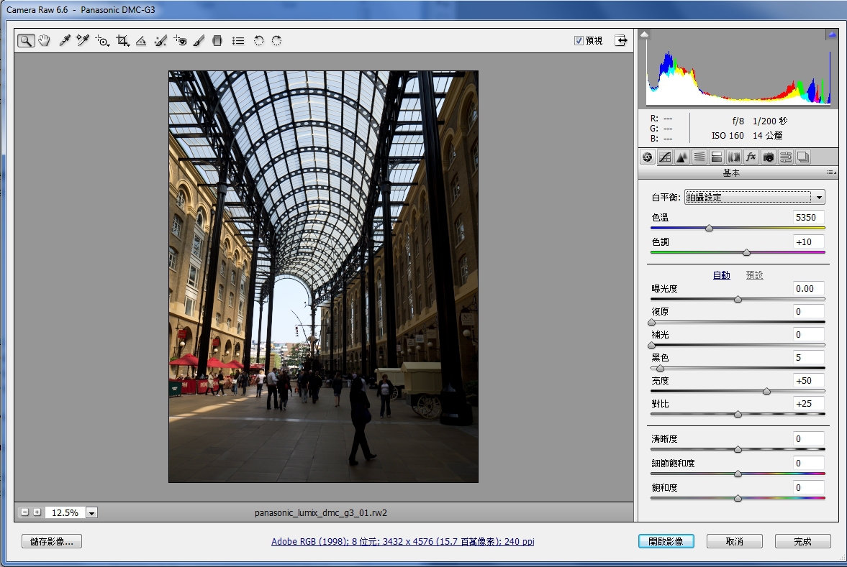Toggle shadow clipping warning in histogram
Screen dimensions: 847x567
click(x=645, y=34)
